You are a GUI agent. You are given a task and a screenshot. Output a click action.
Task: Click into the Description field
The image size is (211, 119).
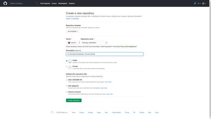[x=105, y=54]
